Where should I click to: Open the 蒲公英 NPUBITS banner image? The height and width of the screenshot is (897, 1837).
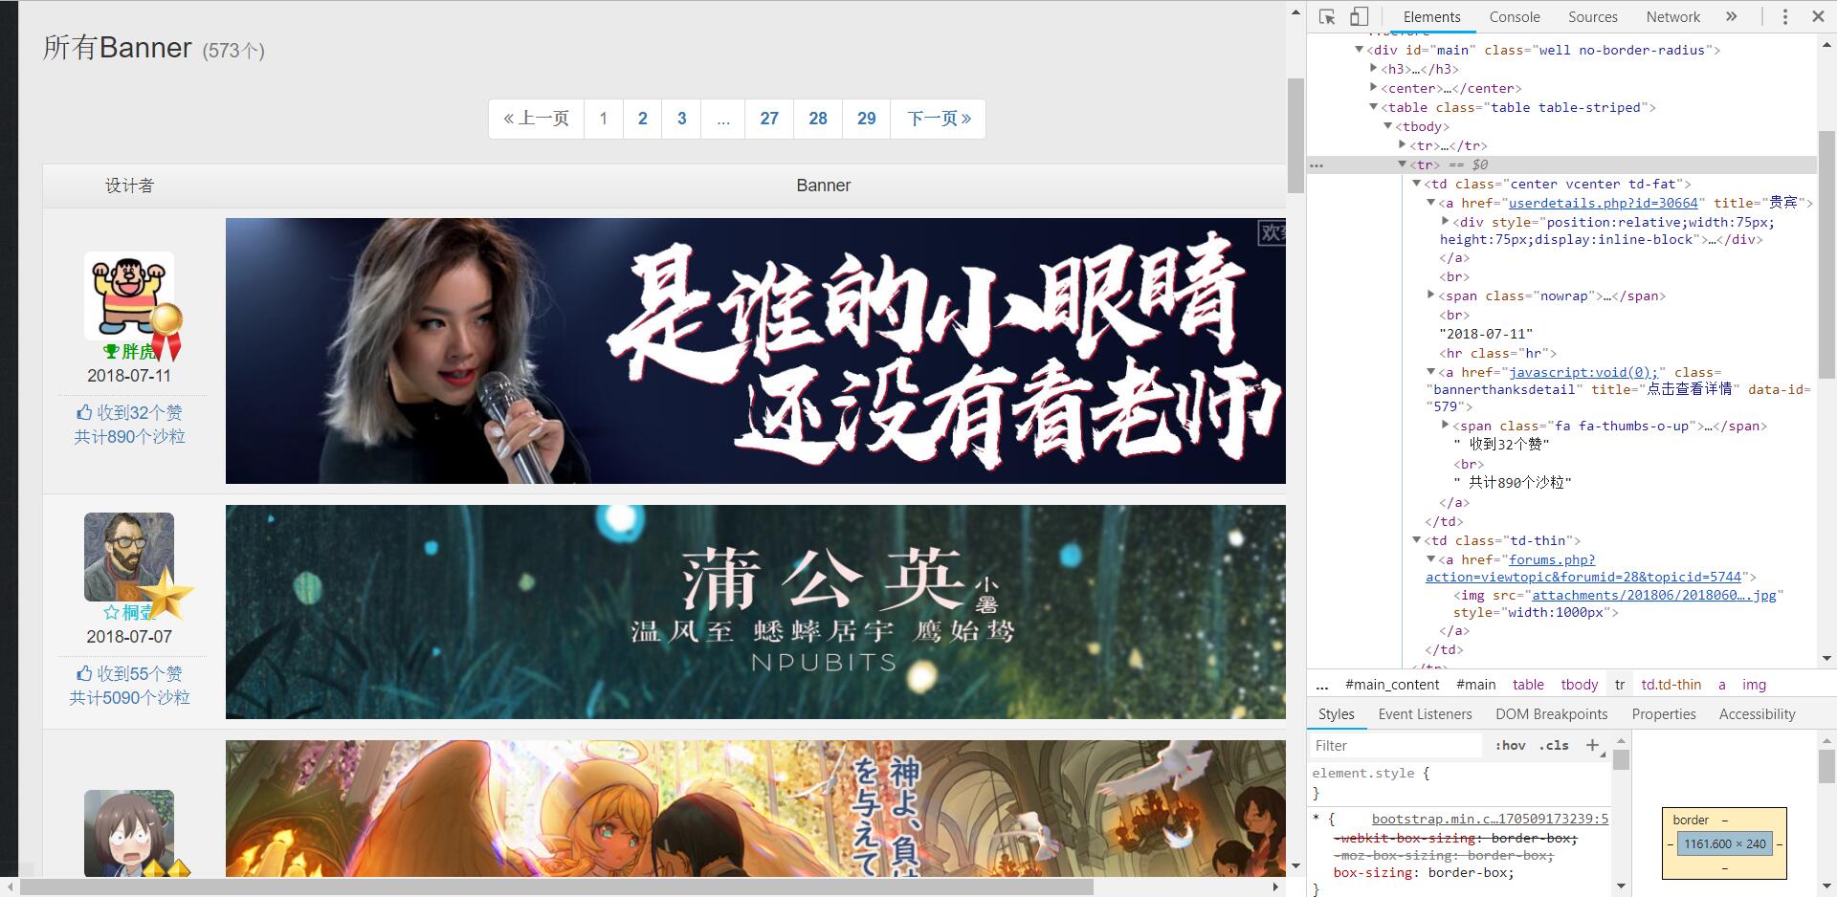pyautogui.click(x=756, y=612)
